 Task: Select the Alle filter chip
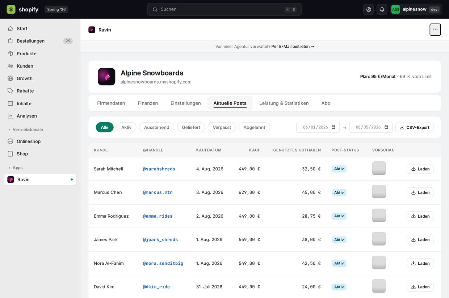[x=105, y=127]
